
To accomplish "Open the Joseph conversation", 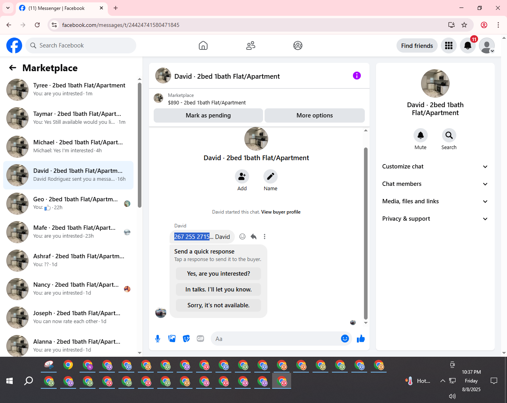I will 68,318.
